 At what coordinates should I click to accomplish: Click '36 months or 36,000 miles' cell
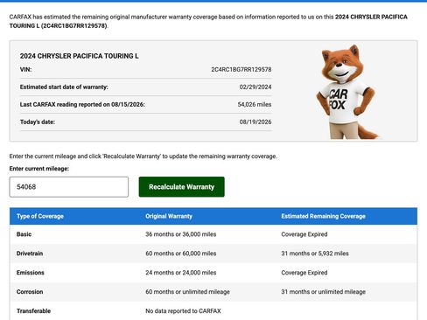point(181,234)
